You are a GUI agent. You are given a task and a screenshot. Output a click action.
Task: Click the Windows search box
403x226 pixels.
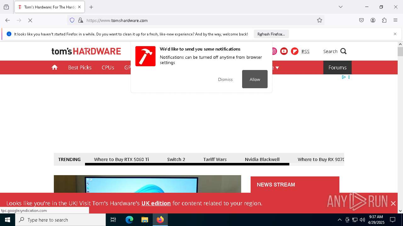click(x=60, y=220)
